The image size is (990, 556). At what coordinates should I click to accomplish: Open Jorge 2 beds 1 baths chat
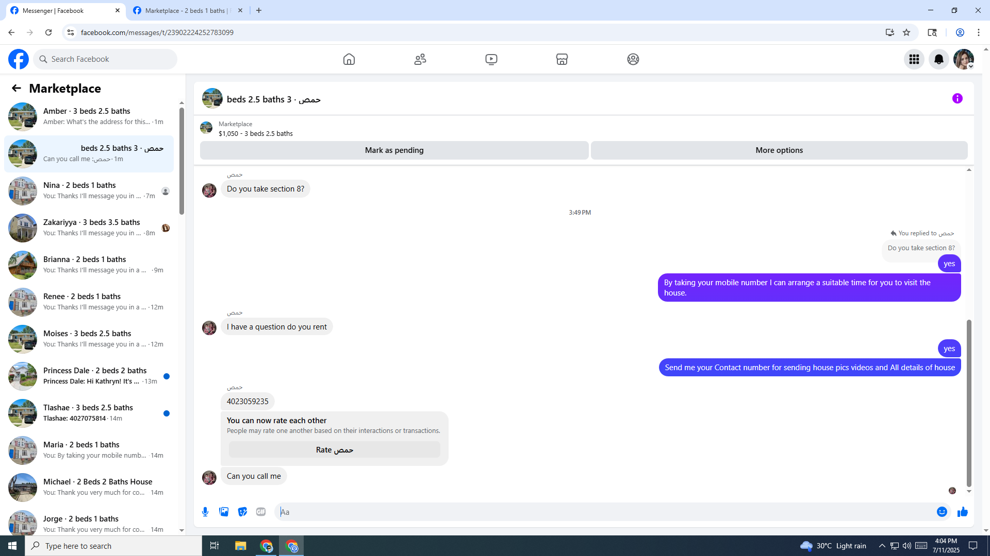pos(89,521)
